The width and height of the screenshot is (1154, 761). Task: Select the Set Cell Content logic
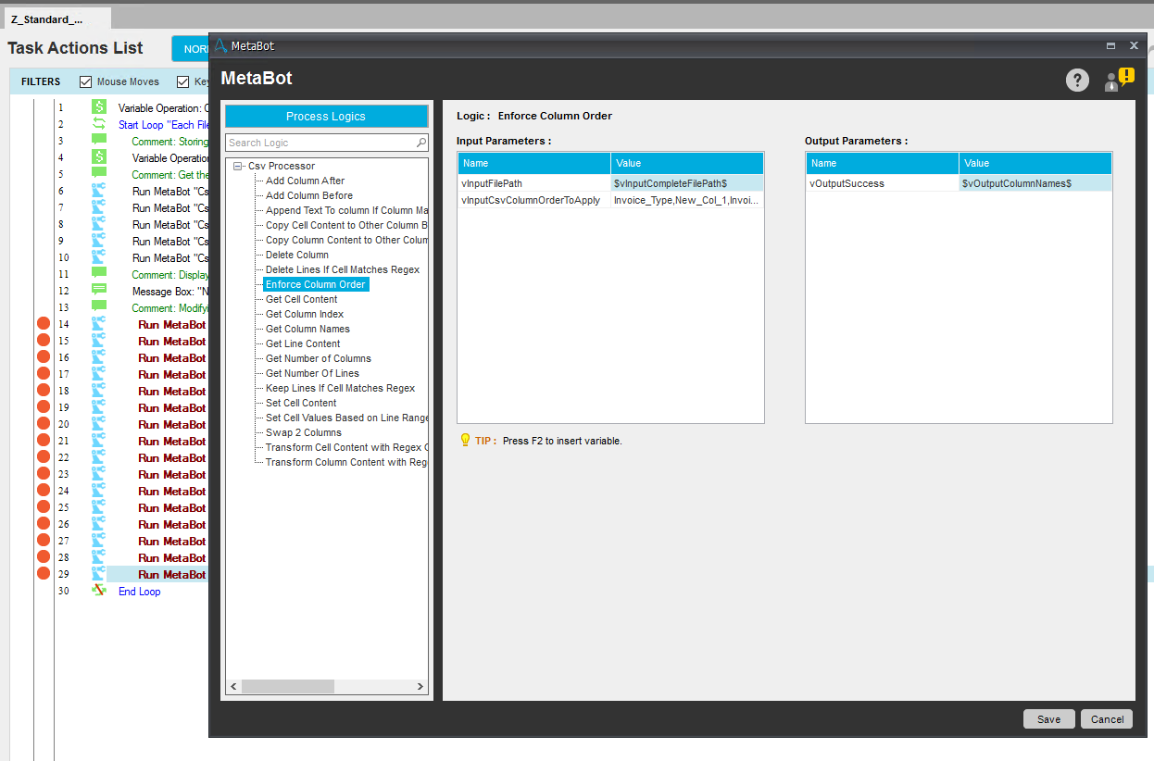click(301, 403)
